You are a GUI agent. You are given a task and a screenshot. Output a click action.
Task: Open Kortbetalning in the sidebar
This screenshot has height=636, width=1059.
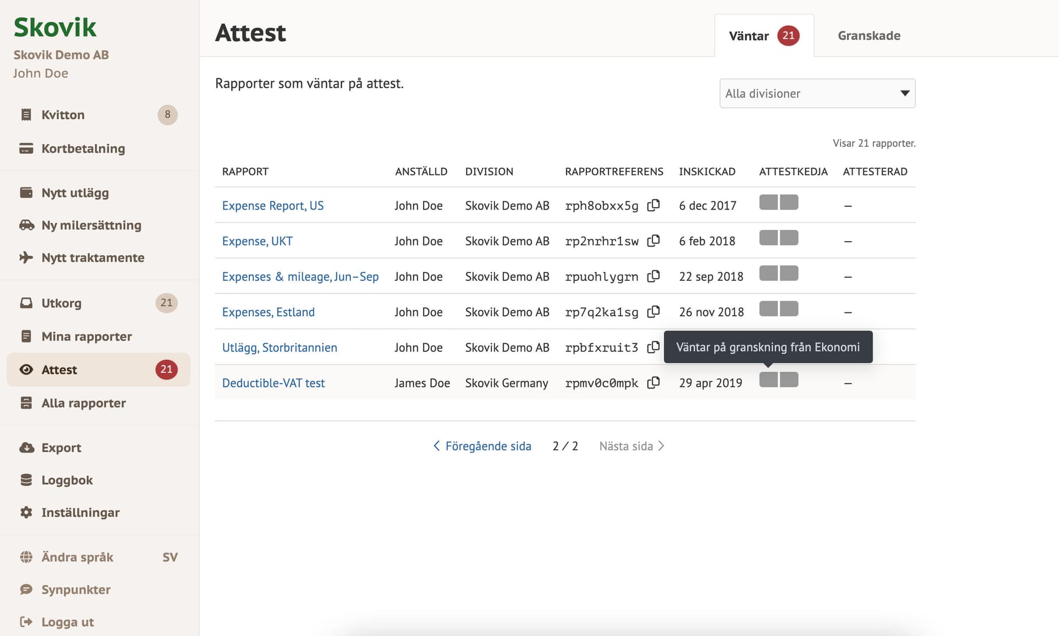[x=98, y=148]
